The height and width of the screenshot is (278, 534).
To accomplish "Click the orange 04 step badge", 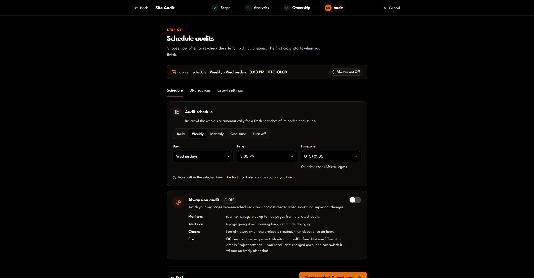I will [328, 8].
